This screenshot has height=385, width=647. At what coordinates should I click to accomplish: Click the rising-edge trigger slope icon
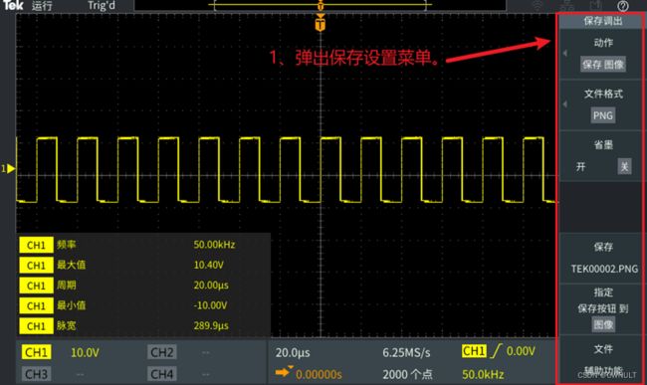[496, 351]
